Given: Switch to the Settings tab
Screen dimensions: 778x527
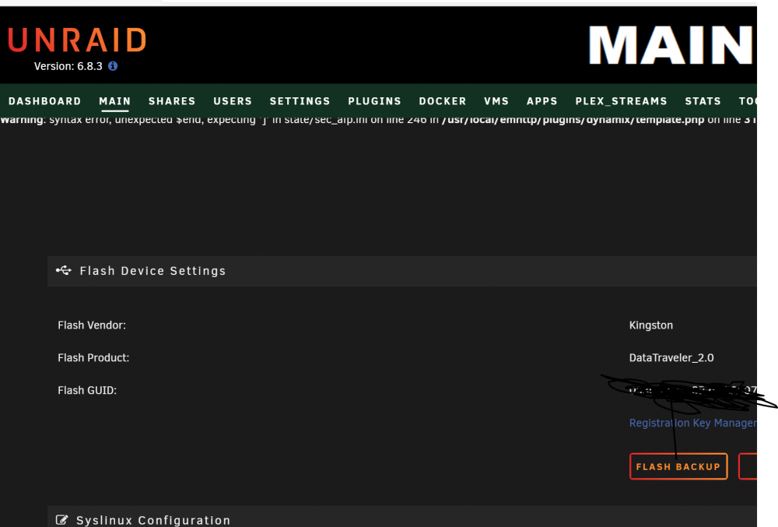Looking at the screenshot, I should 300,101.
